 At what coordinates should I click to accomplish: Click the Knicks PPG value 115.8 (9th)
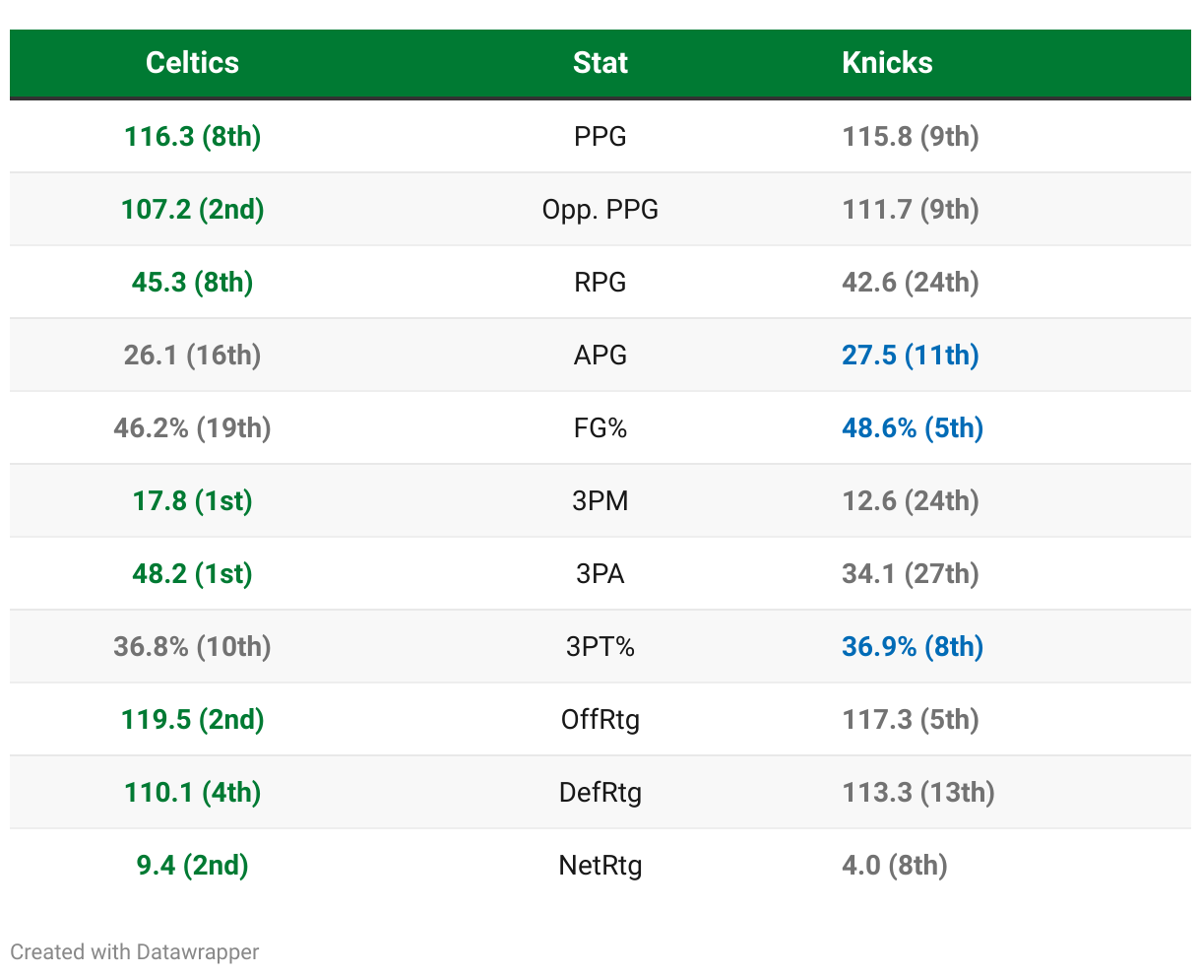(911, 137)
